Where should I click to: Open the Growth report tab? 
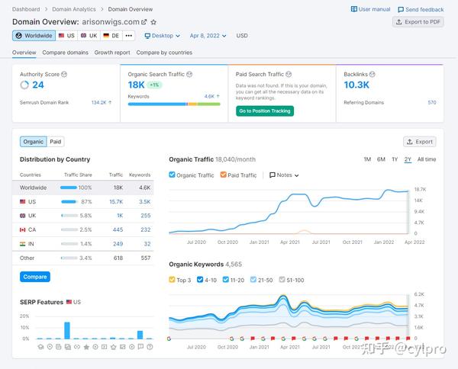tap(112, 53)
